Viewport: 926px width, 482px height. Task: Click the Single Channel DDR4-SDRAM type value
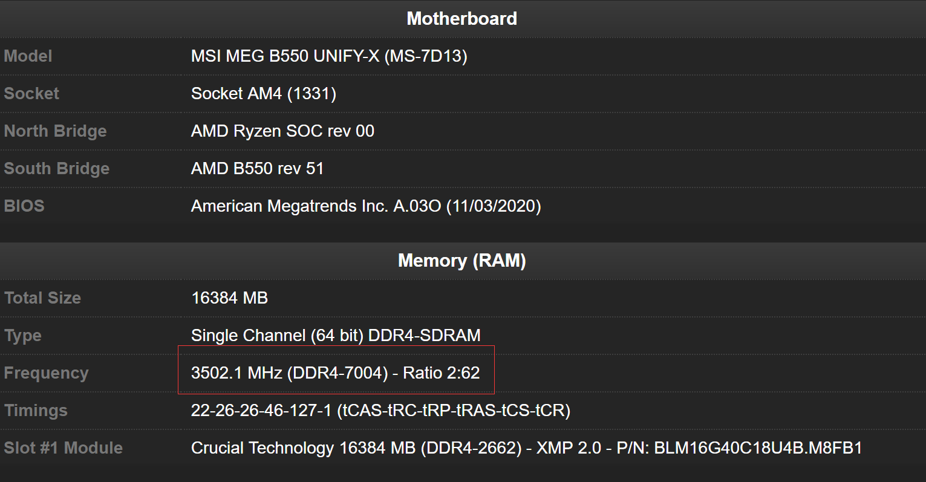336,336
